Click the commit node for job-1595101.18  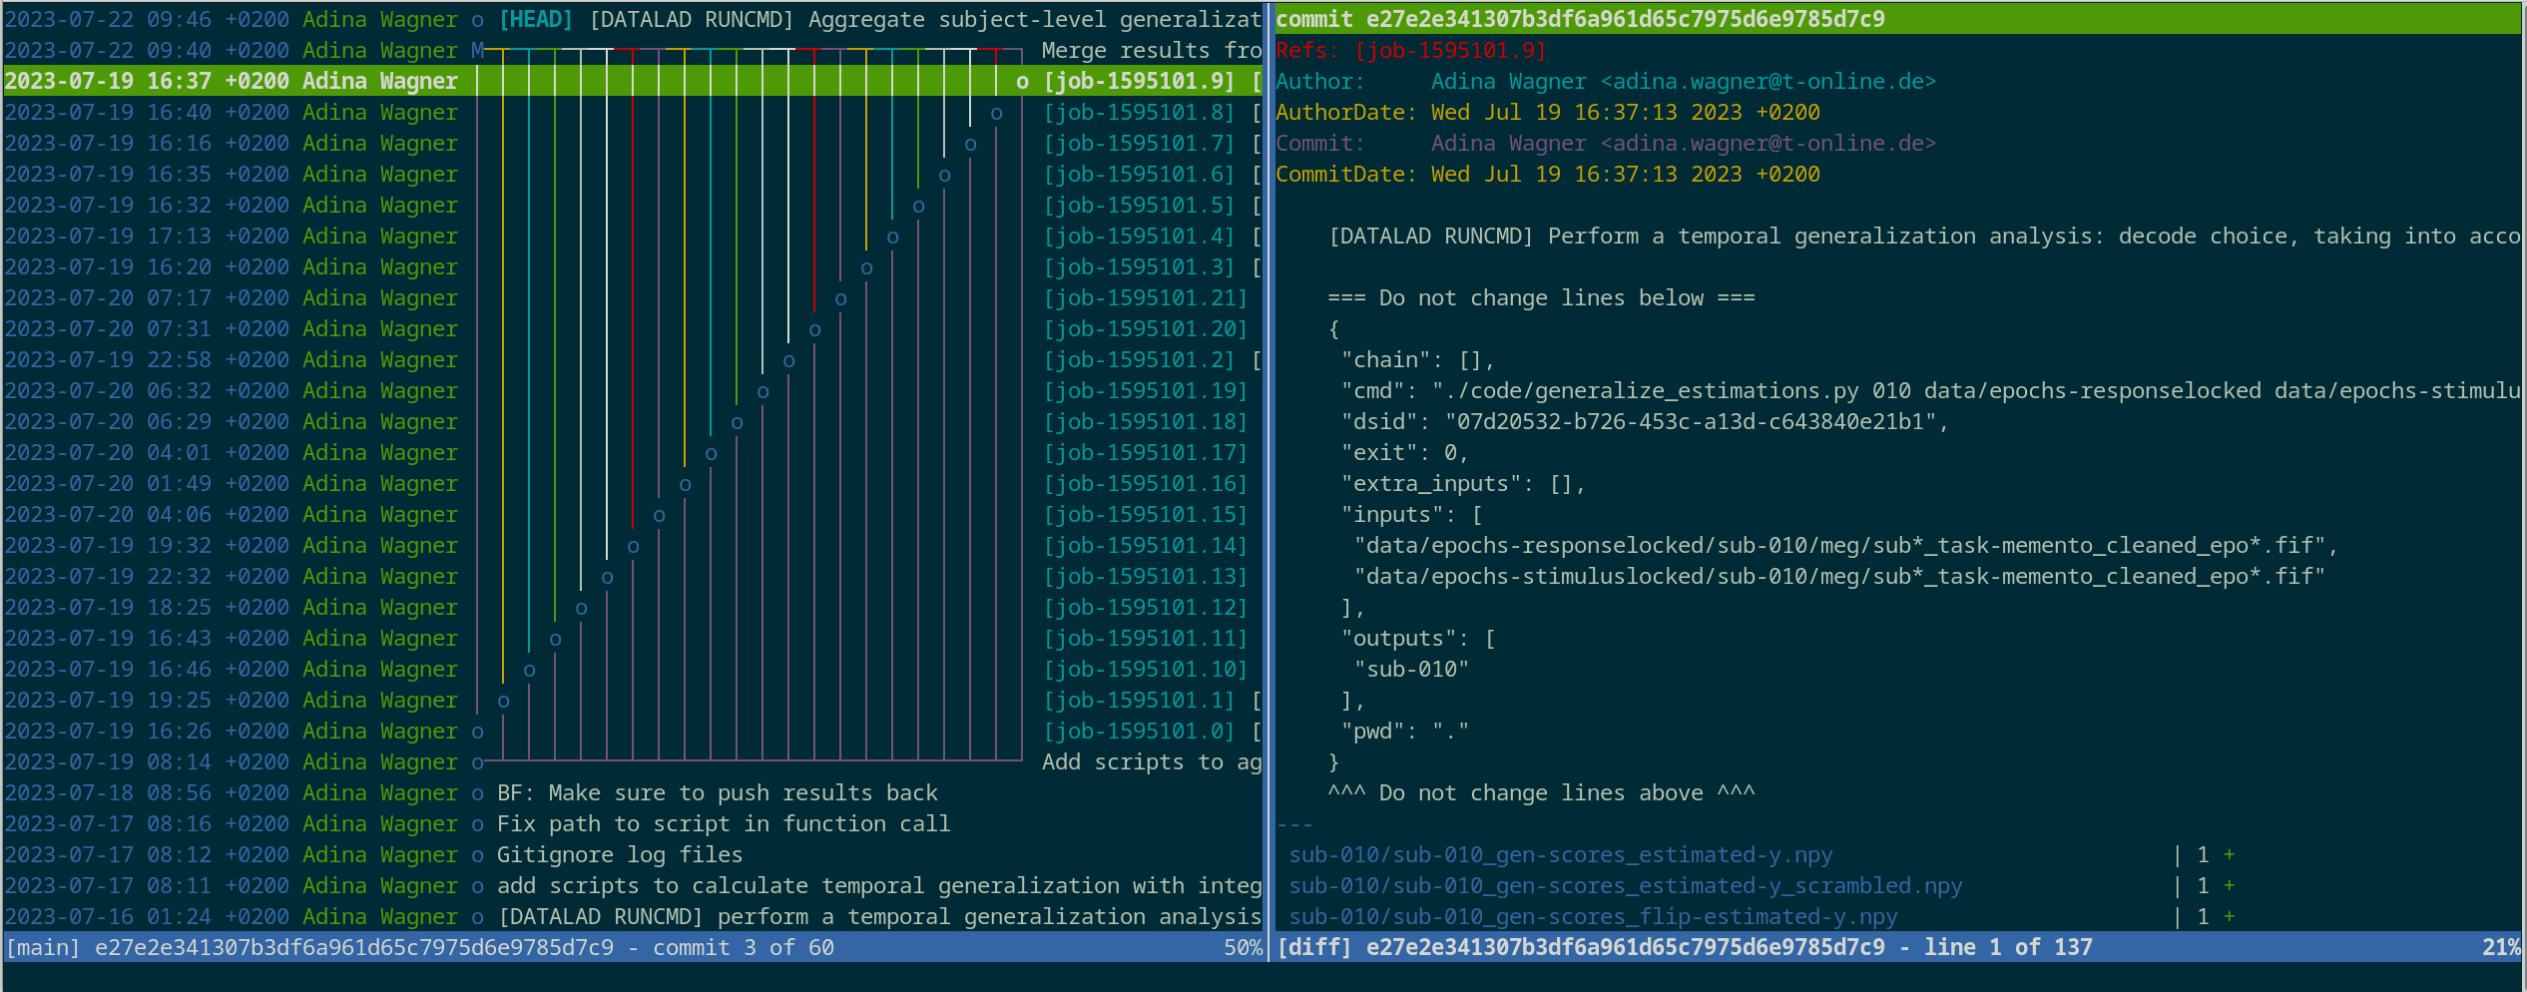pyautogui.click(x=737, y=423)
